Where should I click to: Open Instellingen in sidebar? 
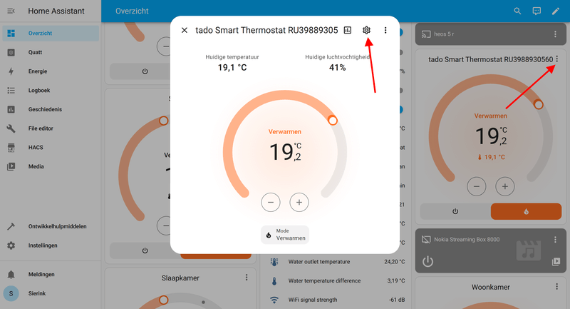[51, 245]
